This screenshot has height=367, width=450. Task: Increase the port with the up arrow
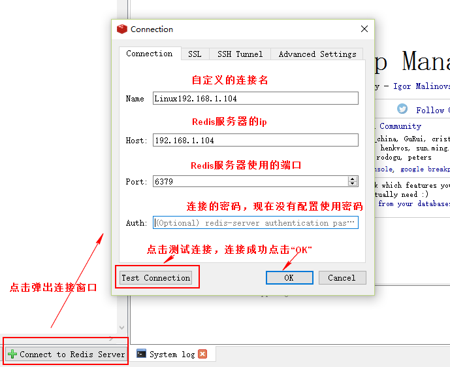coord(353,179)
